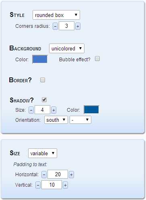Open the second orientation dropdown showing dash
Image resolution: width=146 pixels, height=200 pixels.
pos(80,120)
